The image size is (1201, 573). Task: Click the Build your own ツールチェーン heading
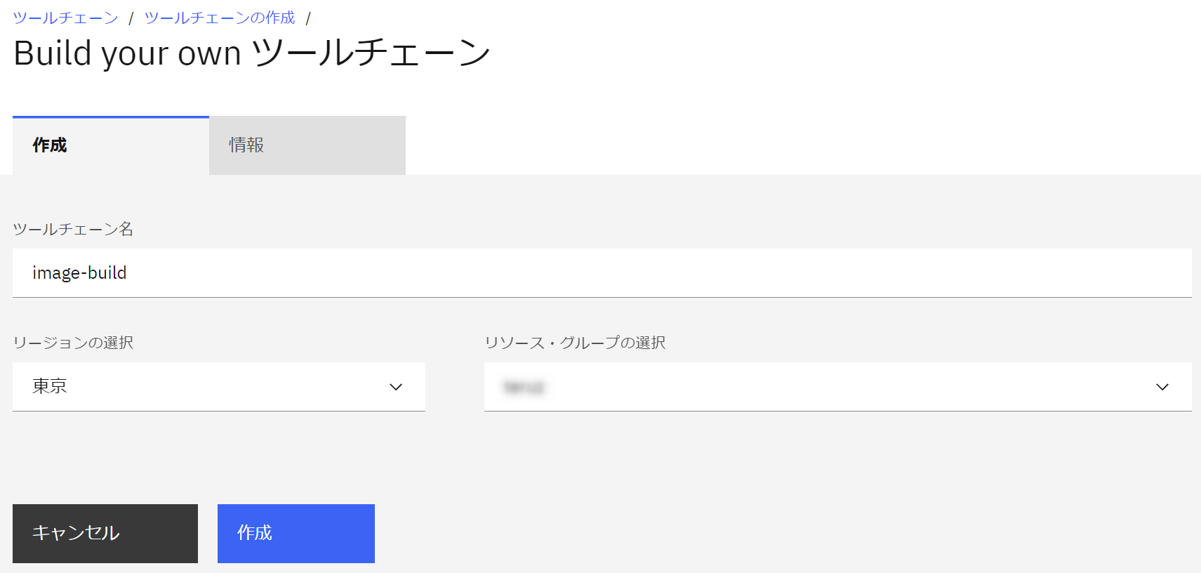251,52
